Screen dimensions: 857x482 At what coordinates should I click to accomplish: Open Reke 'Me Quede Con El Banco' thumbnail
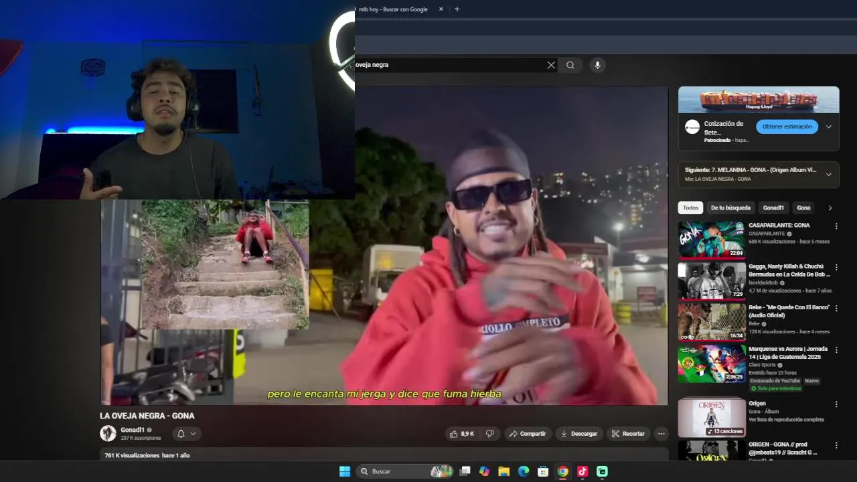coord(712,322)
